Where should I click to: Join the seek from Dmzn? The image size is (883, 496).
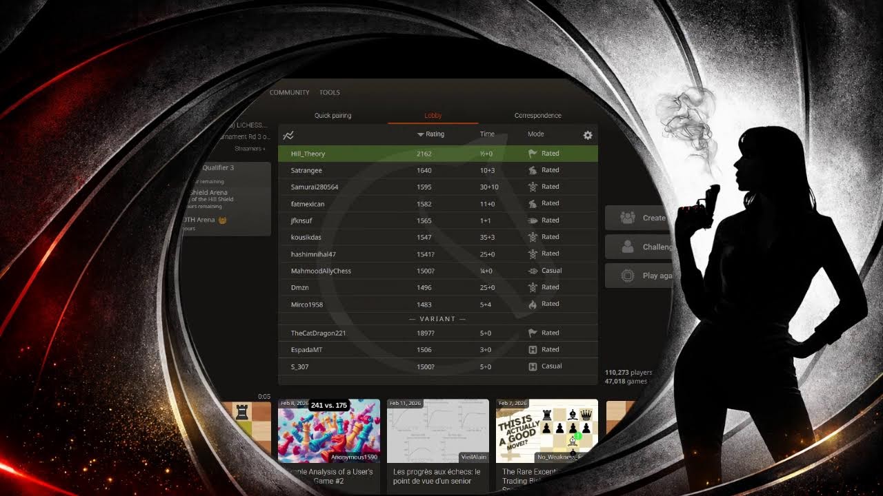click(x=438, y=287)
